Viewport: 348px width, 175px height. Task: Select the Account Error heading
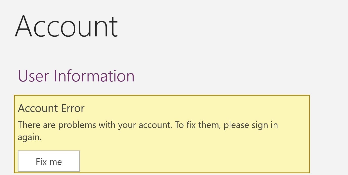pyautogui.click(x=51, y=108)
